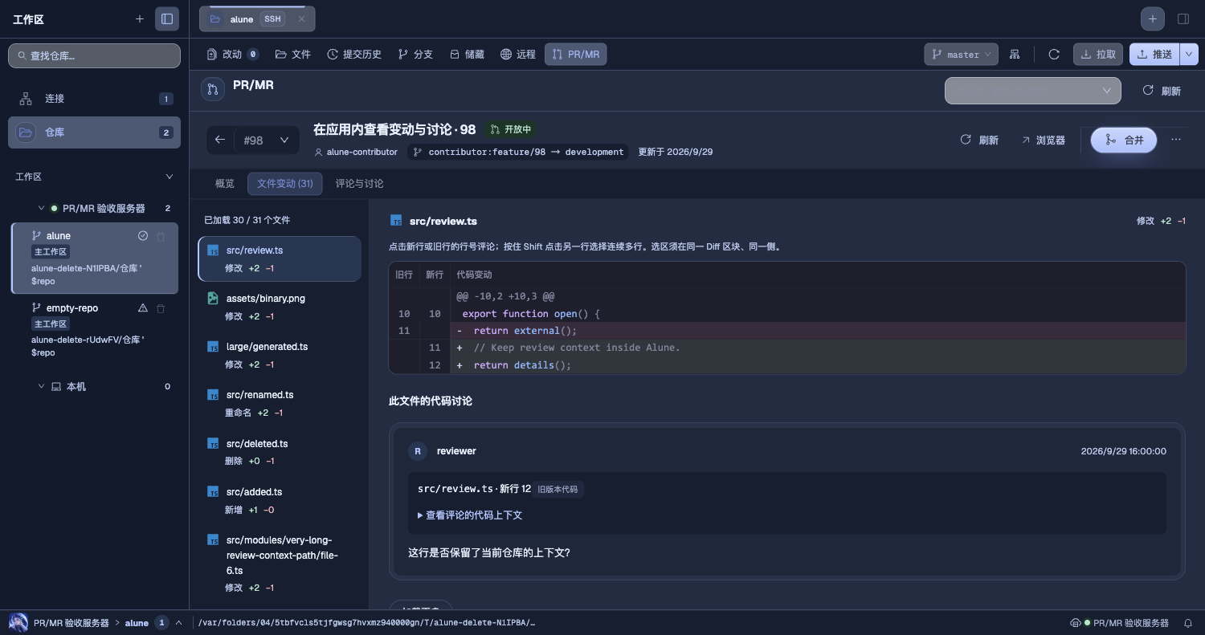Image resolution: width=1205 pixels, height=635 pixels.
Task: Open the 改动 changes tab
Action: click(232, 55)
